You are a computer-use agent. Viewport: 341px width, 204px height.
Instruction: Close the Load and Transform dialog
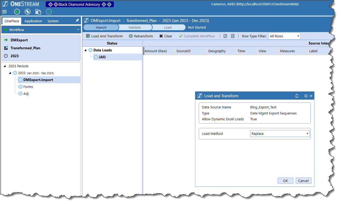tap(311, 96)
